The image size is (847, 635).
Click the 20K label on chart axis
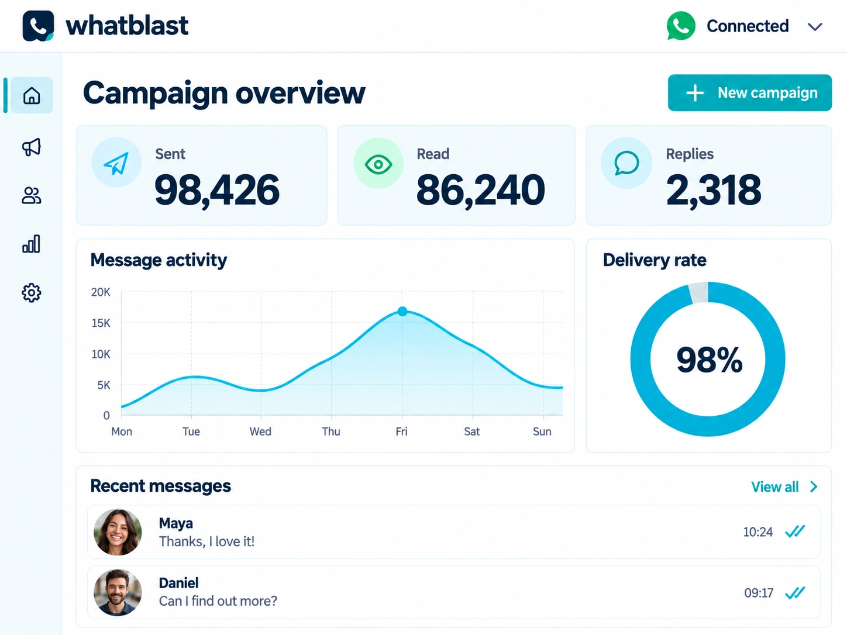[x=101, y=292]
